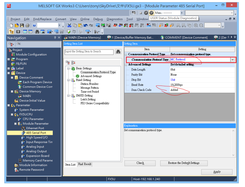Click the blue Help icon in toolbar
This screenshot has height=187, width=245.
click(34, 25)
